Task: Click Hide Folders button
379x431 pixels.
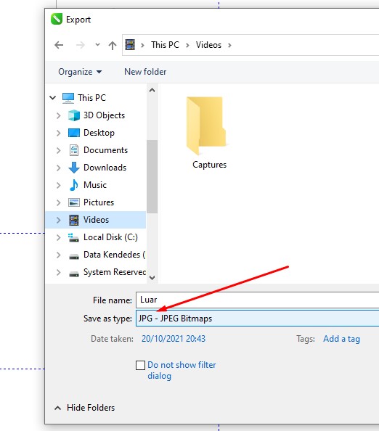Action: point(85,408)
